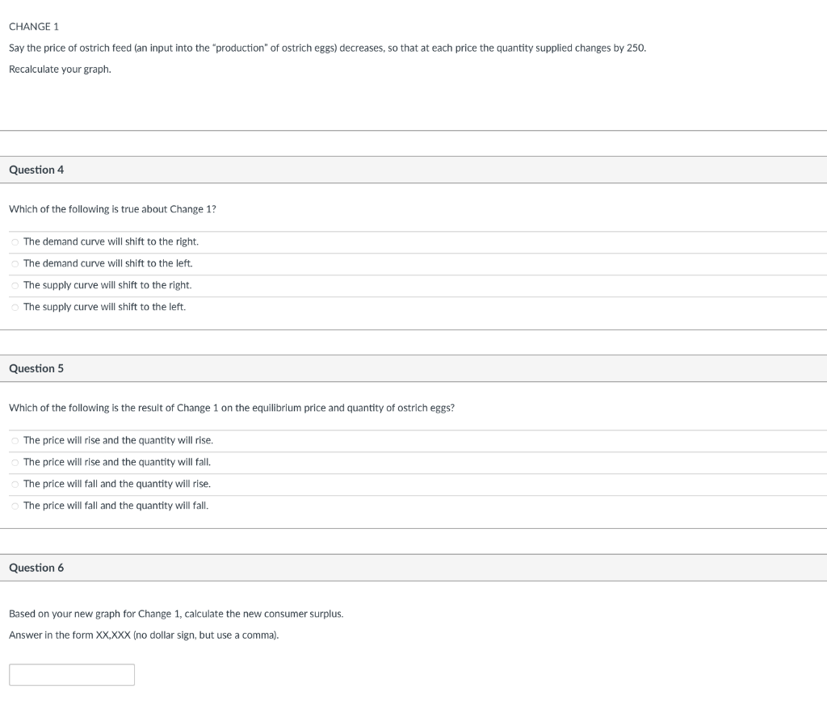The image size is (827, 701).
Task: Click the ostrich feed price description sentence
Action: (x=328, y=48)
